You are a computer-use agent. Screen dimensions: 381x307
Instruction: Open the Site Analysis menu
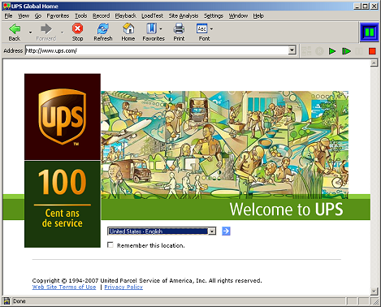pyautogui.click(x=184, y=16)
